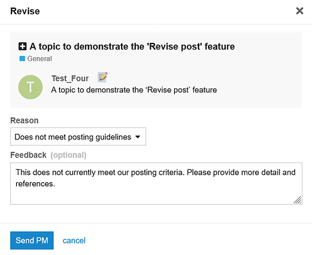The height and width of the screenshot is (255, 312).
Task: Click the post excerpt under Test_Four
Action: (134, 90)
